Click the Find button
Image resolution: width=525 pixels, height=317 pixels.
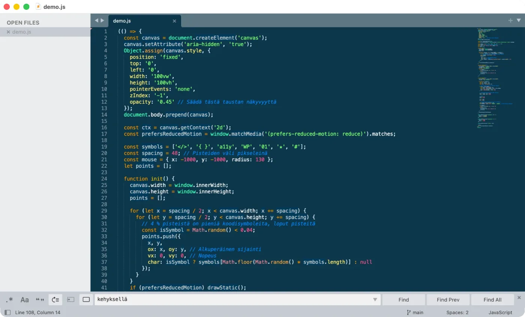404,299
